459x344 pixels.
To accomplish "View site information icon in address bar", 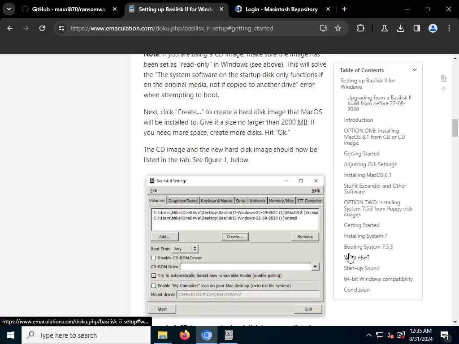I will coord(61,28).
